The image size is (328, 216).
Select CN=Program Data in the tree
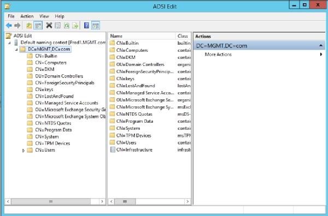click(x=54, y=130)
